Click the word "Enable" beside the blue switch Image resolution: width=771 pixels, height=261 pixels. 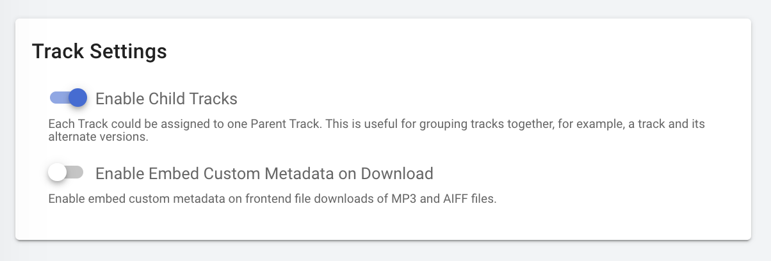click(120, 99)
